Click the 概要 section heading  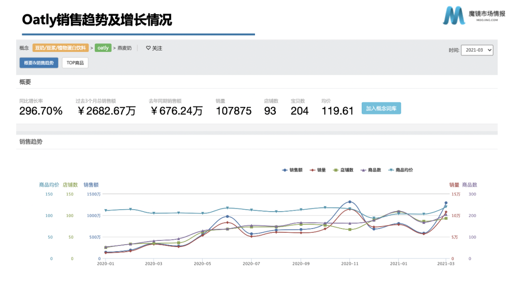[x=25, y=82]
